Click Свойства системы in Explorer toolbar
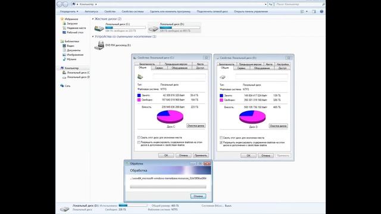This screenshot has height=214, width=381. [133, 11]
